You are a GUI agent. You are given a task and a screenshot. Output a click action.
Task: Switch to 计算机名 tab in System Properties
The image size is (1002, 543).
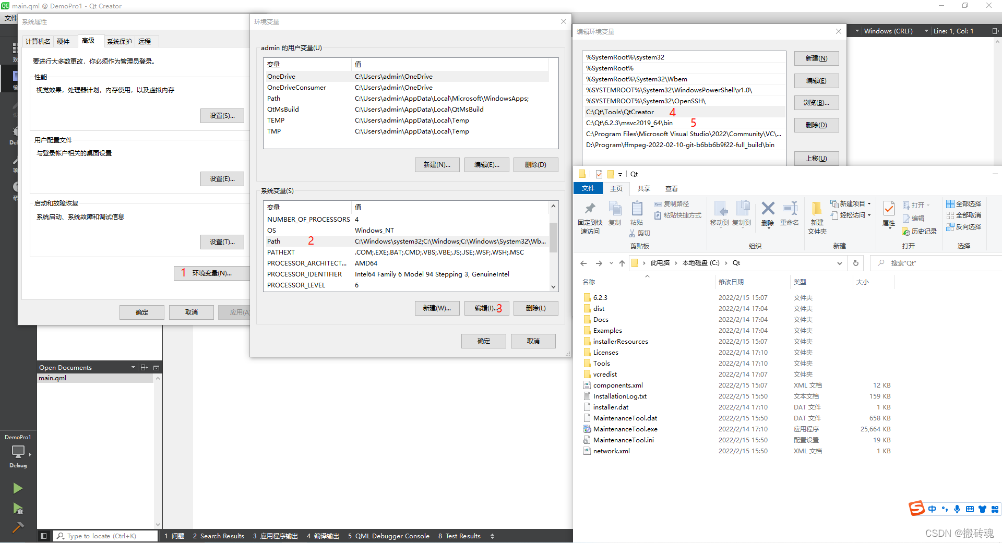pyautogui.click(x=38, y=42)
